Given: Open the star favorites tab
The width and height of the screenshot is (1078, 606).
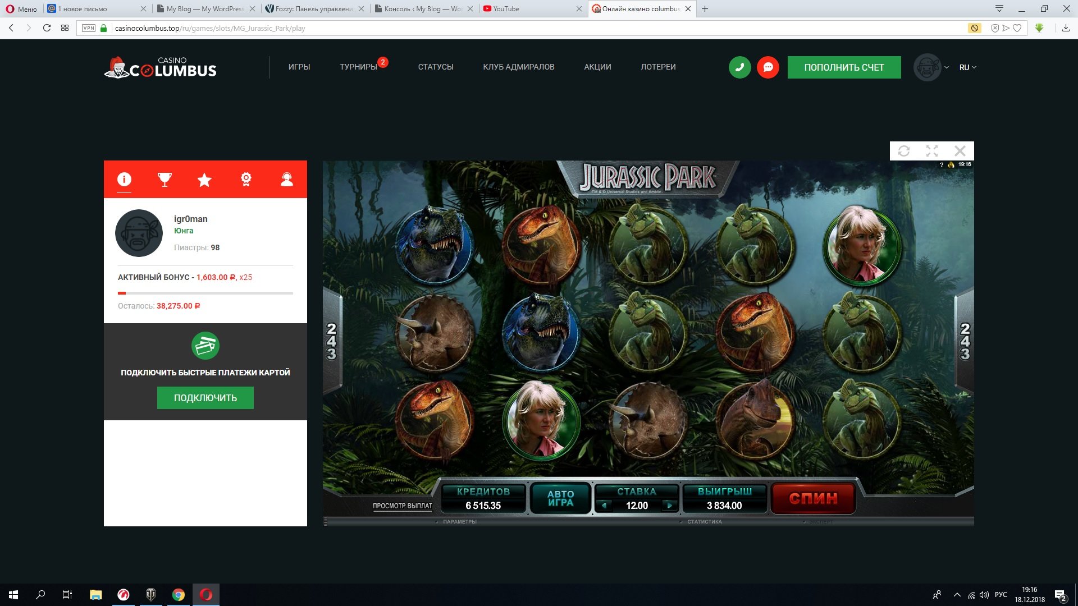Looking at the screenshot, I should click(x=204, y=180).
